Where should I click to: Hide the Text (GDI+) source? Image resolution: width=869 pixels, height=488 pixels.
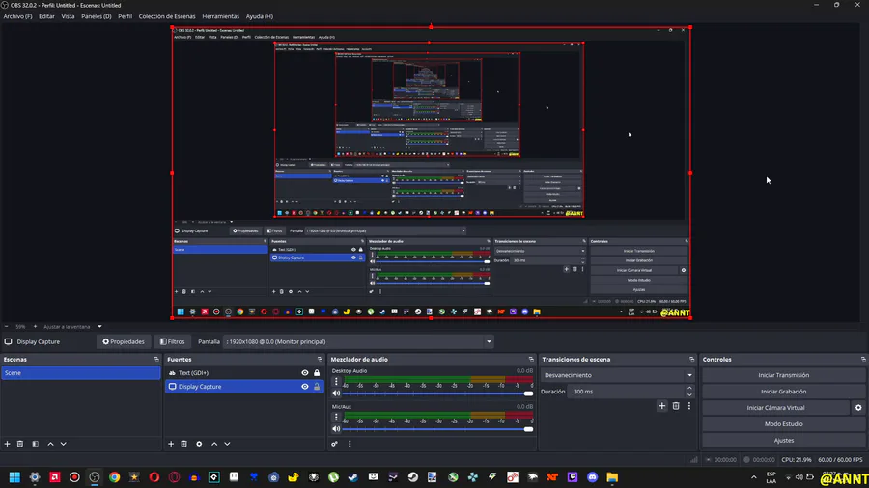pos(305,373)
